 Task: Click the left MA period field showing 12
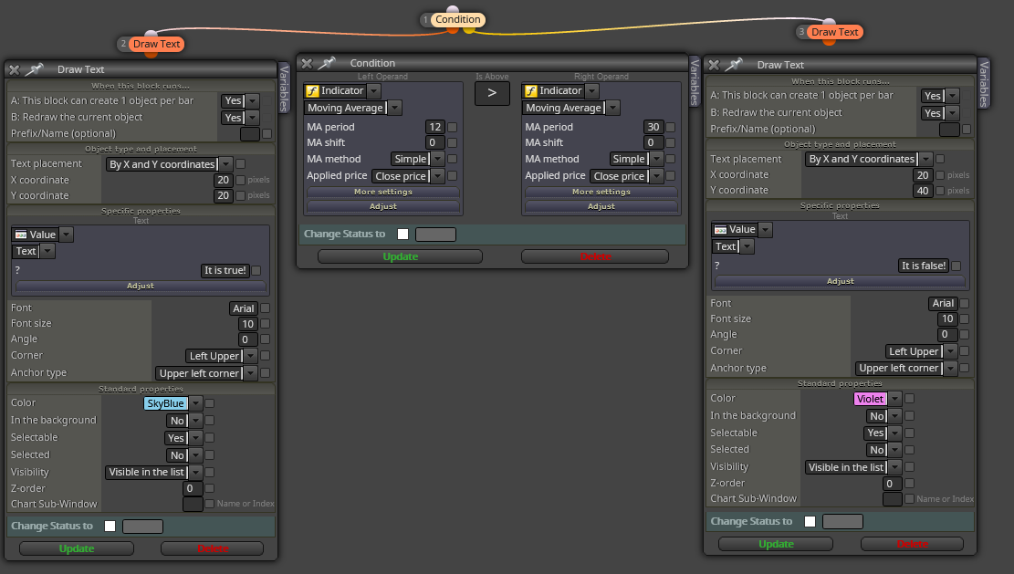point(434,128)
